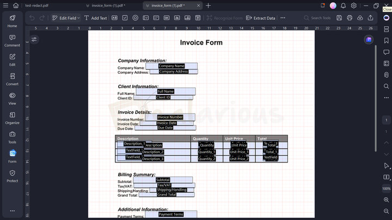
Task: Open the hamburger main menu
Action: pyautogui.click(x=5, y=5)
